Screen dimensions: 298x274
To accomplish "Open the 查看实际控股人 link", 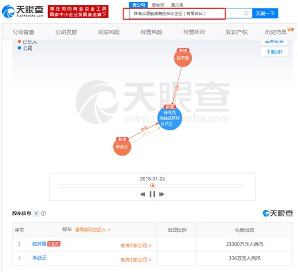I will pos(93,230).
